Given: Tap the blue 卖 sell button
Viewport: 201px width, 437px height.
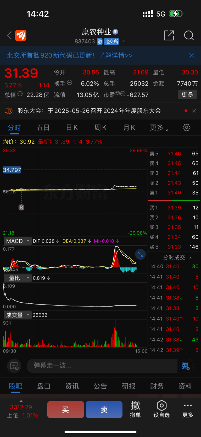Looking at the screenshot, I should [104, 409].
